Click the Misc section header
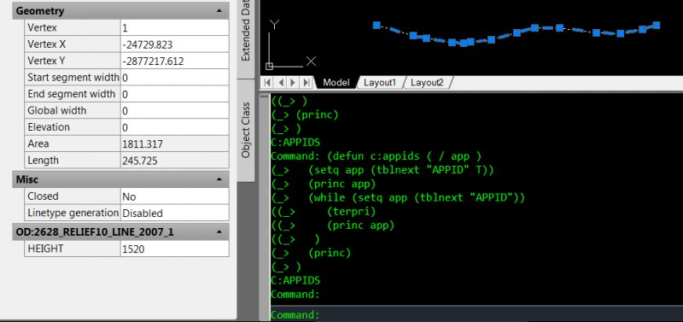Image resolution: width=683 pixels, height=322 pixels. pos(120,179)
